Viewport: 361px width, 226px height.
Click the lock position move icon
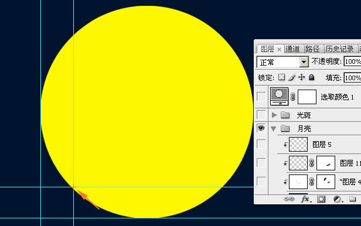point(301,77)
